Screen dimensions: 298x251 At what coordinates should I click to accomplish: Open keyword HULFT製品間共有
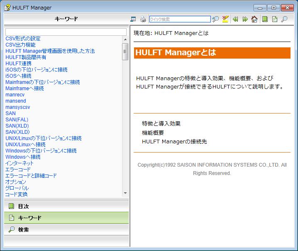tap(26, 57)
